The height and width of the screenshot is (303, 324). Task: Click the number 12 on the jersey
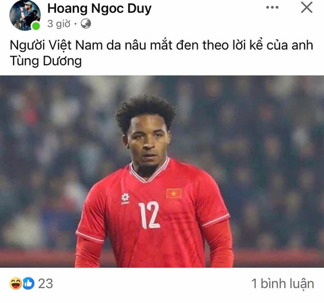[149, 215]
